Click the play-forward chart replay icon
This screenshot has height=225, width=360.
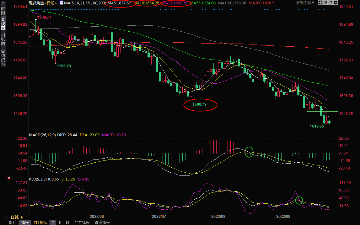tap(330, 3)
